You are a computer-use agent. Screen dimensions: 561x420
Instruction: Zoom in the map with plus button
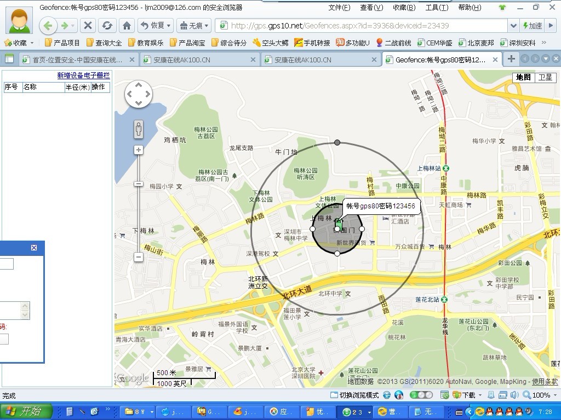point(139,150)
